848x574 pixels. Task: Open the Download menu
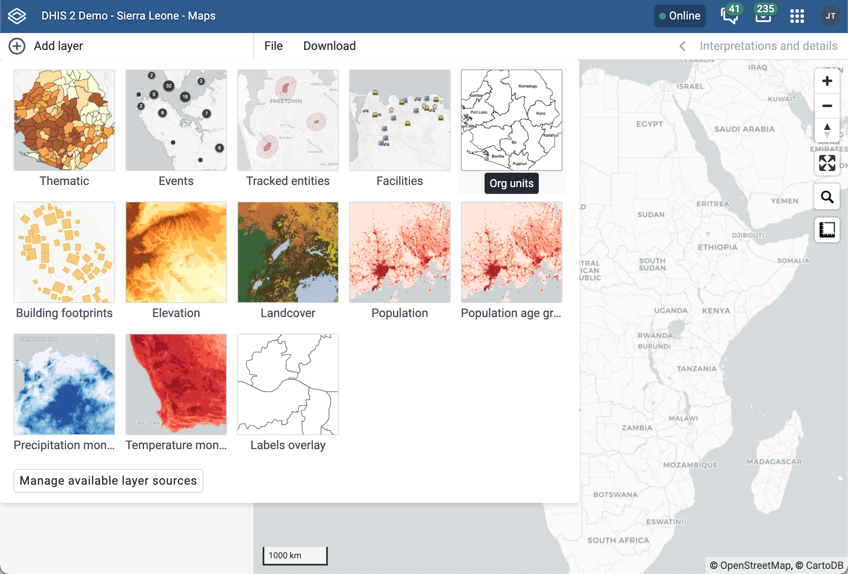pos(329,46)
